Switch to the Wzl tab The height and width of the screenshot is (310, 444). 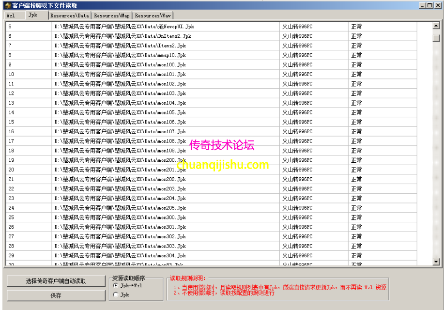[x=12, y=15]
